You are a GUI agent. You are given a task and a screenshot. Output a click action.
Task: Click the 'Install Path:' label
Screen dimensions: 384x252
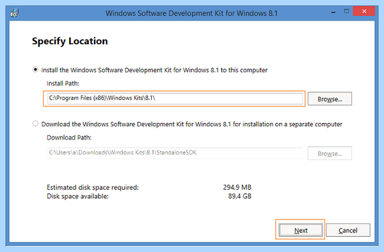point(63,83)
